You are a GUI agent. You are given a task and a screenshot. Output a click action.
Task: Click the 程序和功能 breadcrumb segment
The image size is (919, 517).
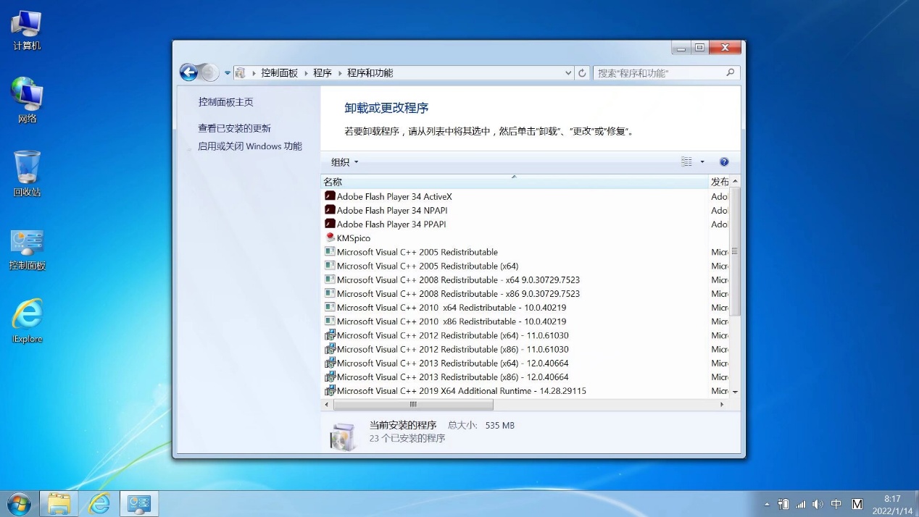point(370,73)
